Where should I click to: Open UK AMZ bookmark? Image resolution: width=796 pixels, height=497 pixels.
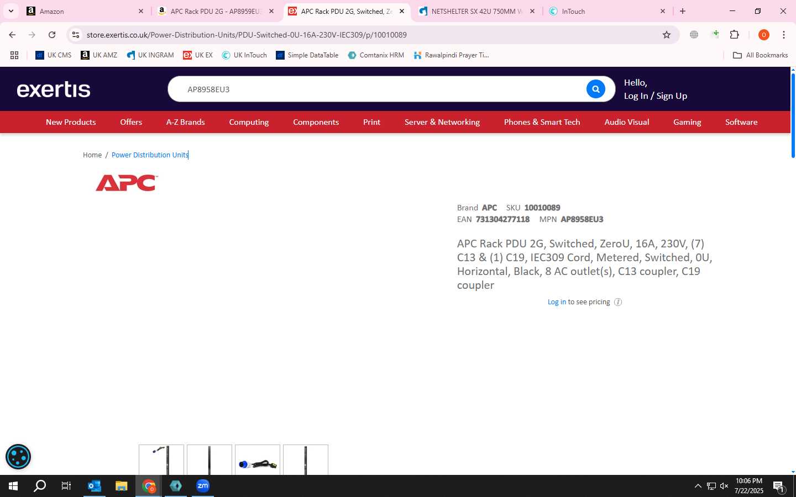99,55
